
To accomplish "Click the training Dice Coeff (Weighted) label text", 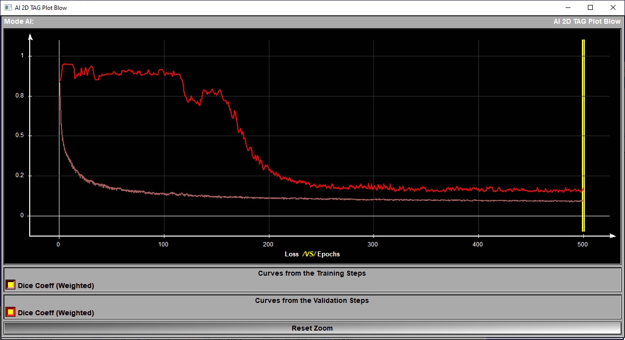I will coord(56,286).
